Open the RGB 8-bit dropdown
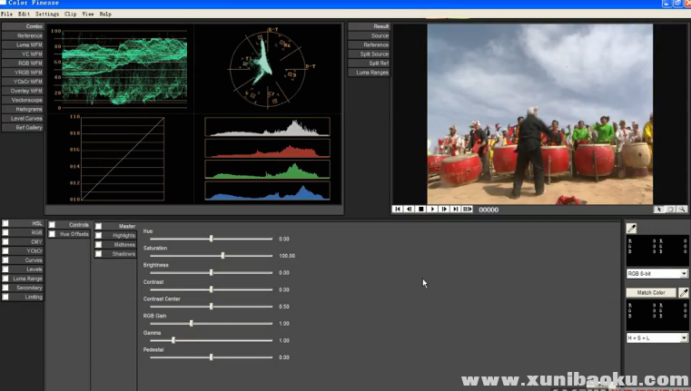The height and width of the screenshot is (391, 691). point(657,273)
